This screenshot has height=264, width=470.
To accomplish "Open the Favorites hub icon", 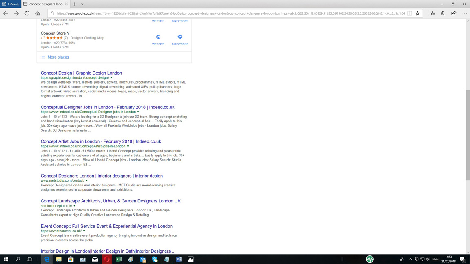I will click(x=432, y=13).
